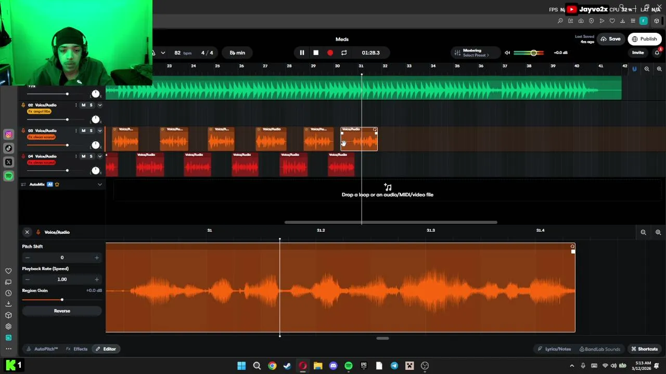The image size is (666, 374).
Task: Expand track 03 options chevron
Action: [x=100, y=130]
